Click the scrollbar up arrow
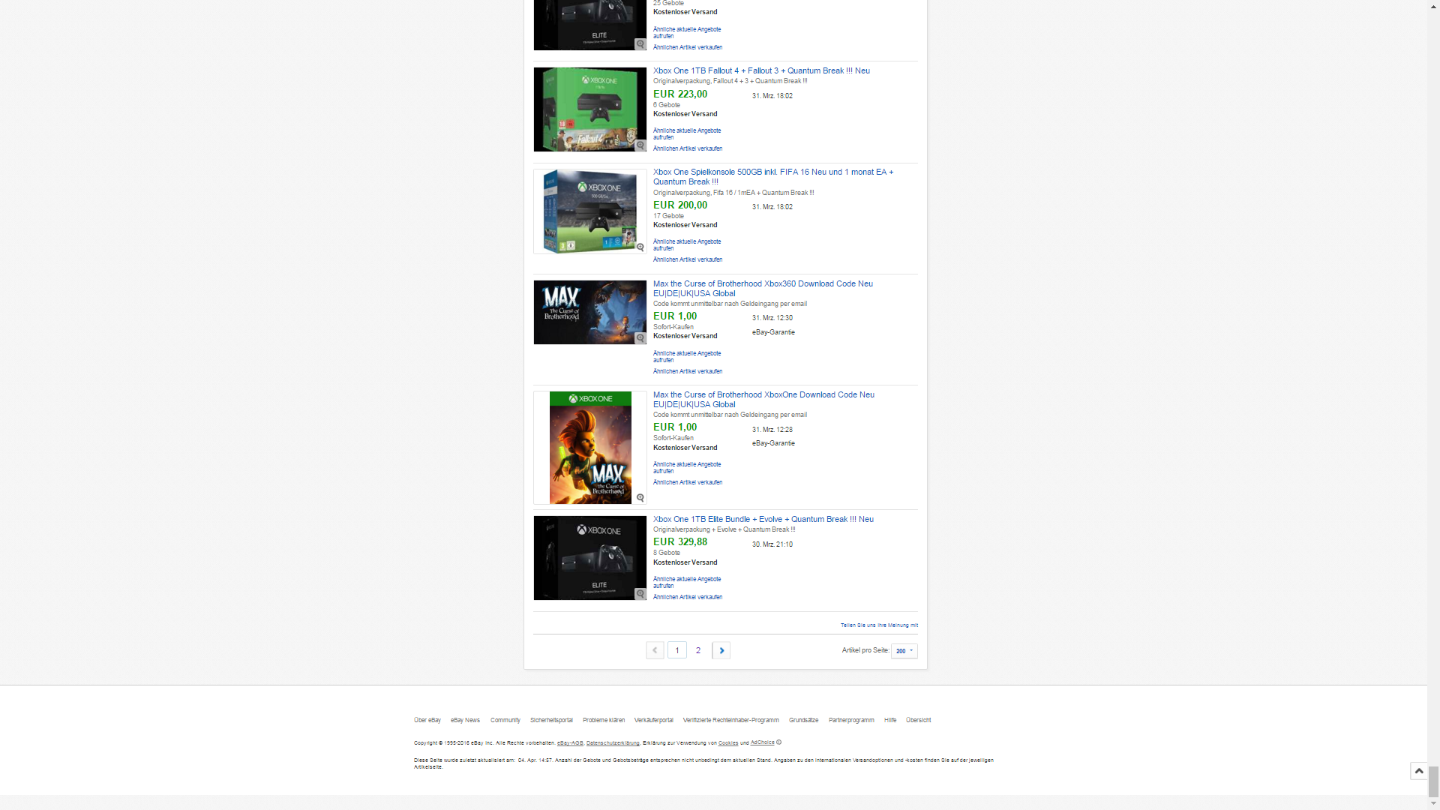 tap(1433, 5)
